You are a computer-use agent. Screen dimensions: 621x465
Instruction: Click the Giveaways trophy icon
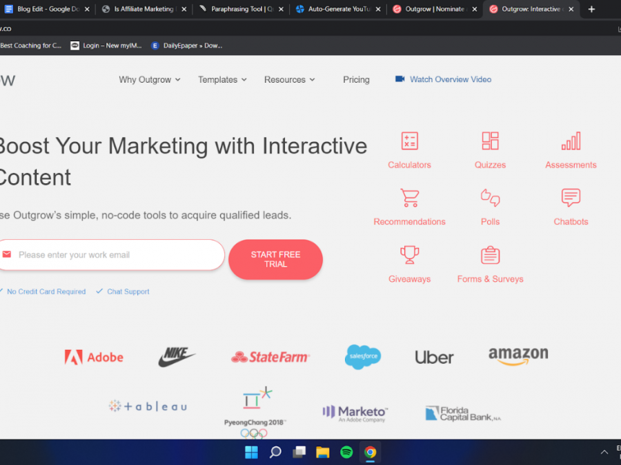click(409, 255)
